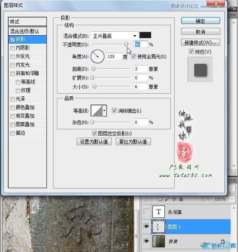Toggle the 使用全局光 checkbox
This screenshot has width=238, height=252.
tap(134, 57)
